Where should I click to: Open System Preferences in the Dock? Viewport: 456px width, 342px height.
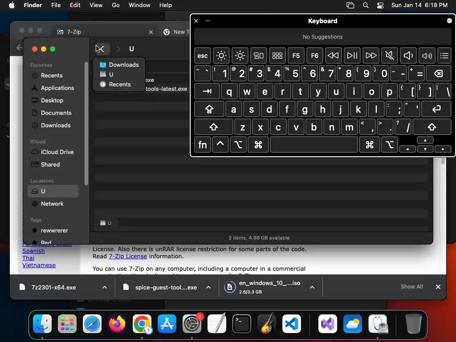(x=192, y=324)
